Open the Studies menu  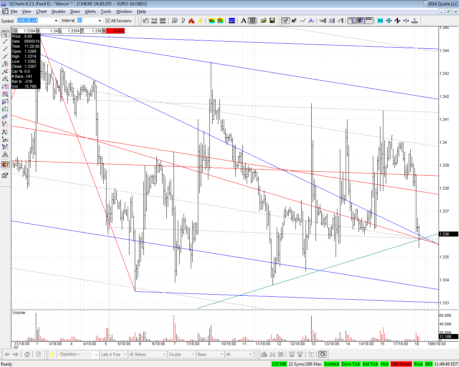[58, 11]
